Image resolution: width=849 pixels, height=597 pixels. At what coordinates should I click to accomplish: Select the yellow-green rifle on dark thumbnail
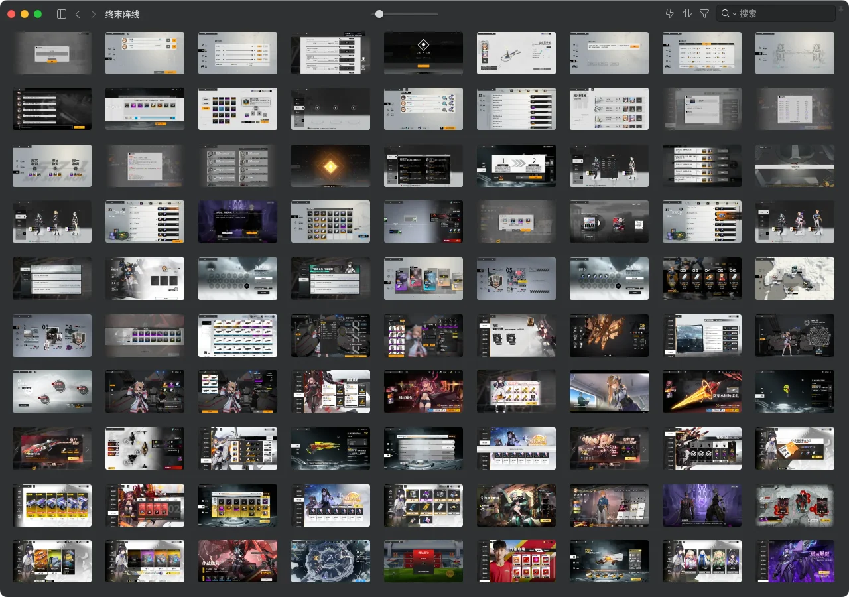point(330,448)
